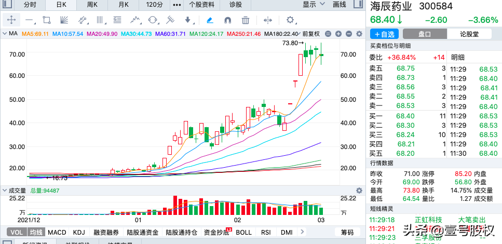Viewport: 502px width, 244px height.
Task: Toggle the magnet snap tool
Action: click(x=227, y=20)
